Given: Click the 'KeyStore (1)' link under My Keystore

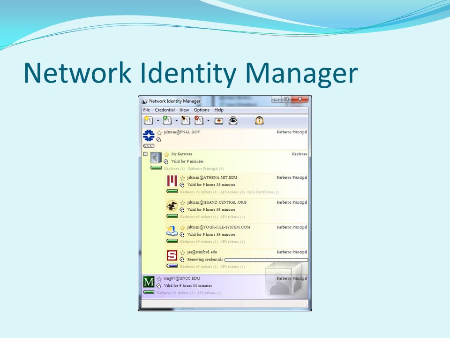Looking at the screenshot, I should [x=174, y=169].
